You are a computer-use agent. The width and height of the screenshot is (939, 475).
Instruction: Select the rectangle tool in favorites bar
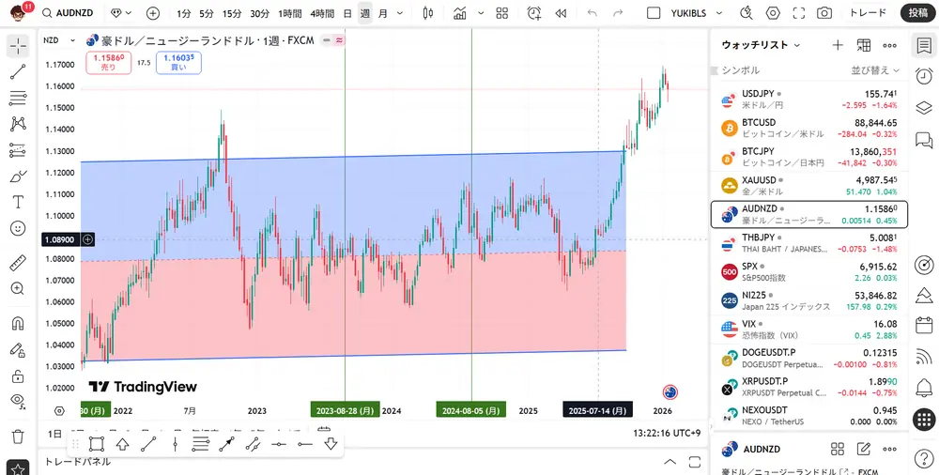96,444
